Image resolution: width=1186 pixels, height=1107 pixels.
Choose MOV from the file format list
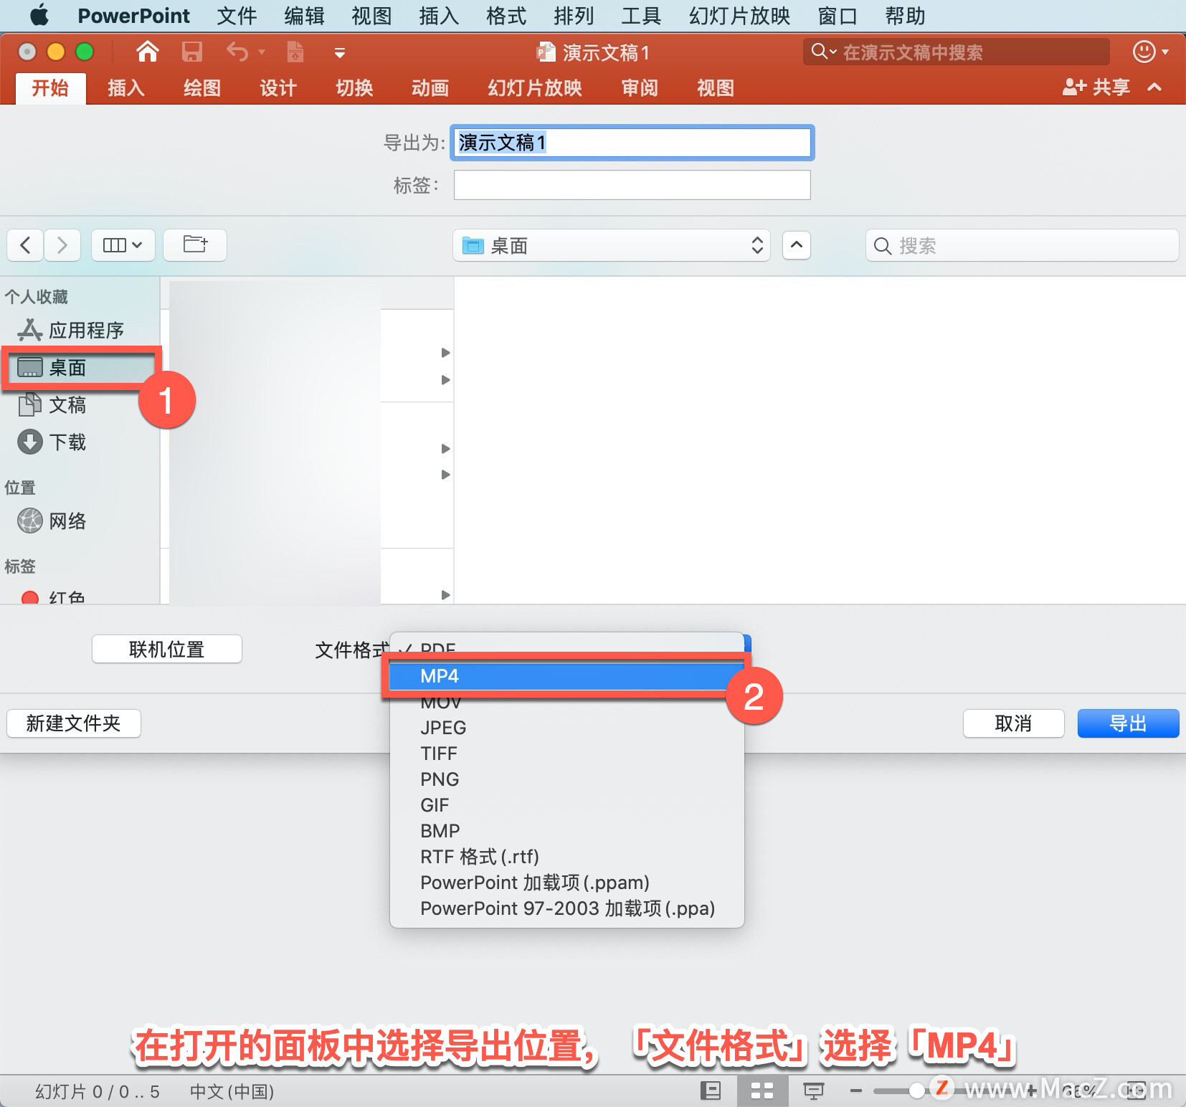pyautogui.click(x=567, y=702)
